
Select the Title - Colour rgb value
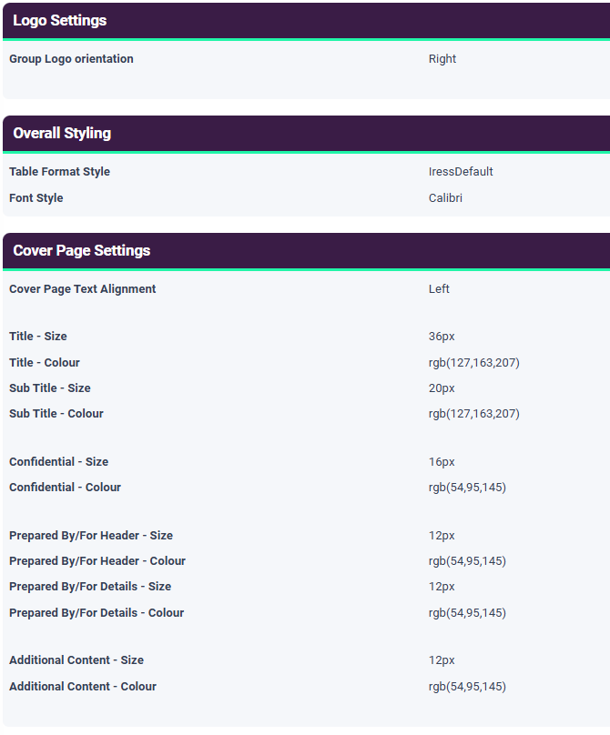tap(473, 363)
